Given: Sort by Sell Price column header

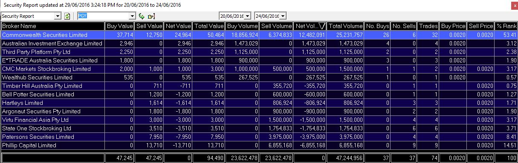Looking at the screenshot, I should (481, 26).
